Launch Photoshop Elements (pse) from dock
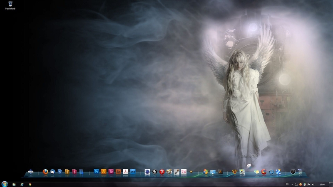Image resolution: width=333 pixels, height=187 pixels. (133, 172)
